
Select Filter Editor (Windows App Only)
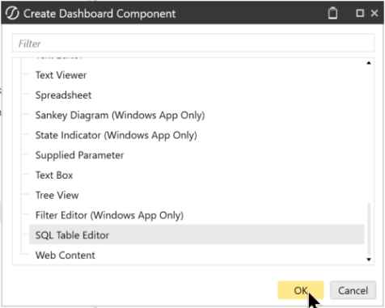pyautogui.click(x=109, y=215)
